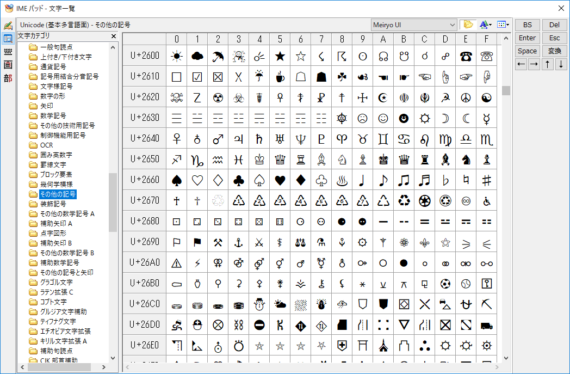Insert the snowman character from the grid
Viewport: 570px width, 374px height.
259,304
